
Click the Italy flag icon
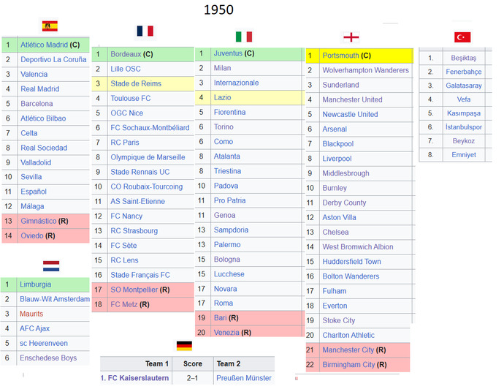(244, 37)
